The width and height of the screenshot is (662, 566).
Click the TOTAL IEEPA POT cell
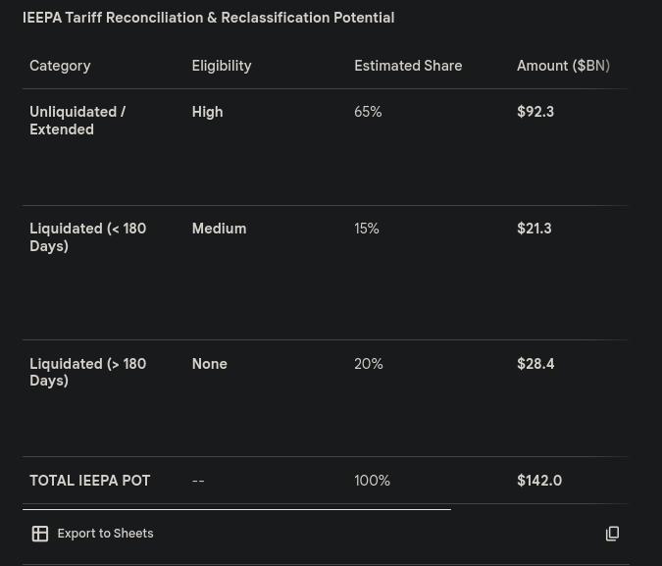pyautogui.click(x=89, y=481)
